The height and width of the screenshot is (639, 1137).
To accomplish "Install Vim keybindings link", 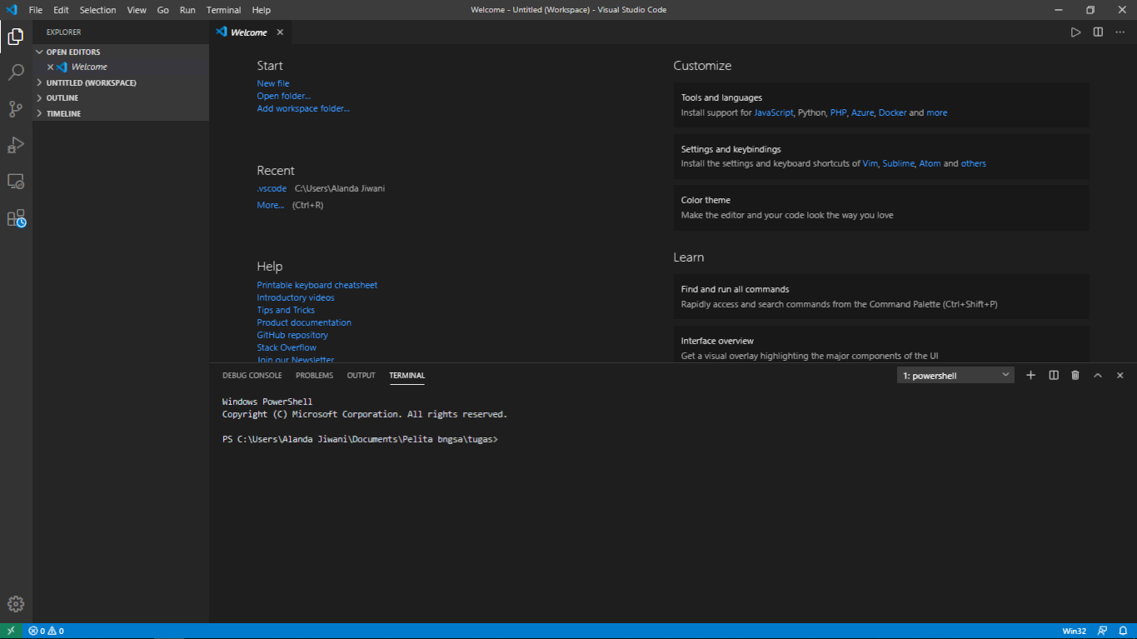I will (x=870, y=163).
